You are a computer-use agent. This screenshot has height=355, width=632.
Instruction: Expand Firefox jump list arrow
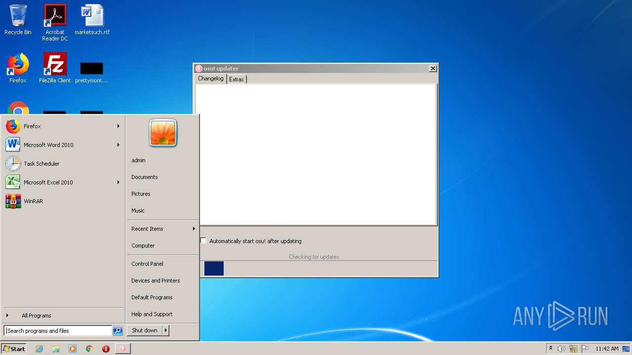click(118, 126)
